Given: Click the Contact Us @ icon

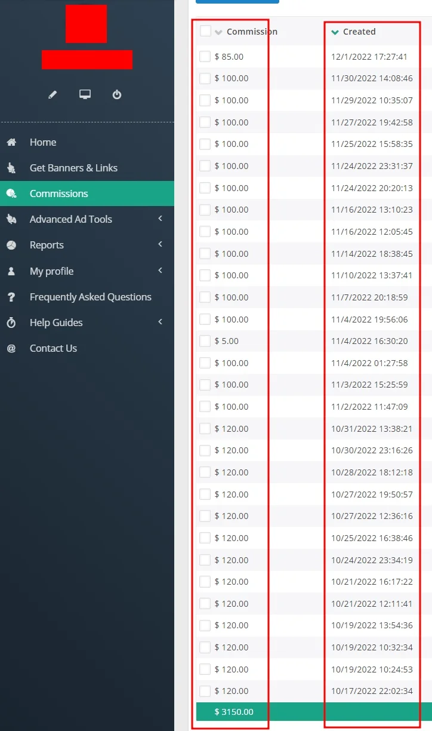Looking at the screenshot, I should 11,348.
